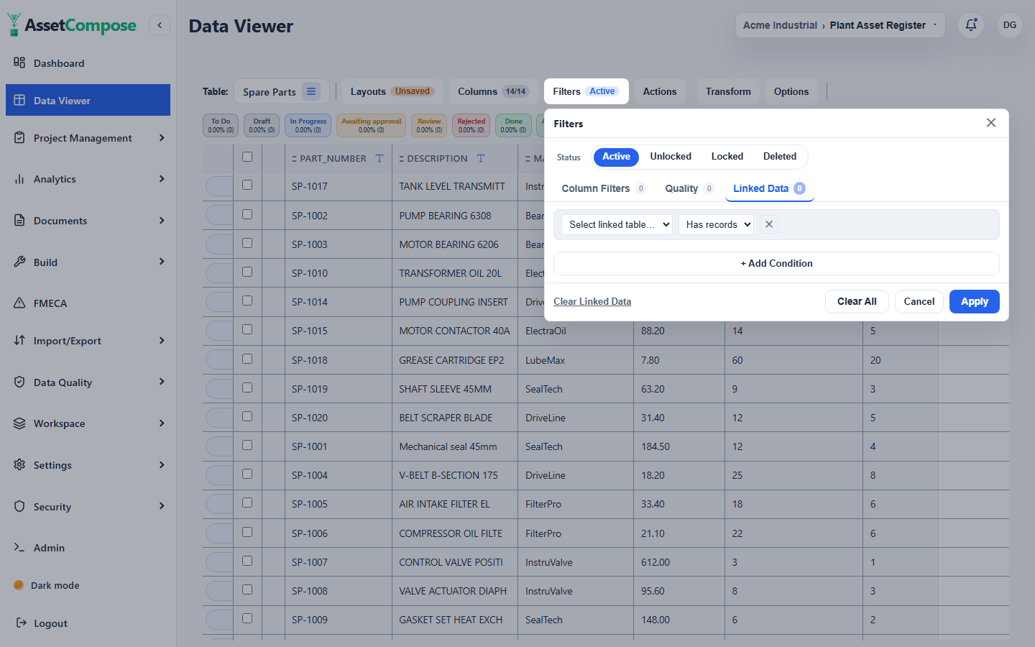Select the checkbox for SP-1010
Screen dimensions: 1035x647
[247, 272]
